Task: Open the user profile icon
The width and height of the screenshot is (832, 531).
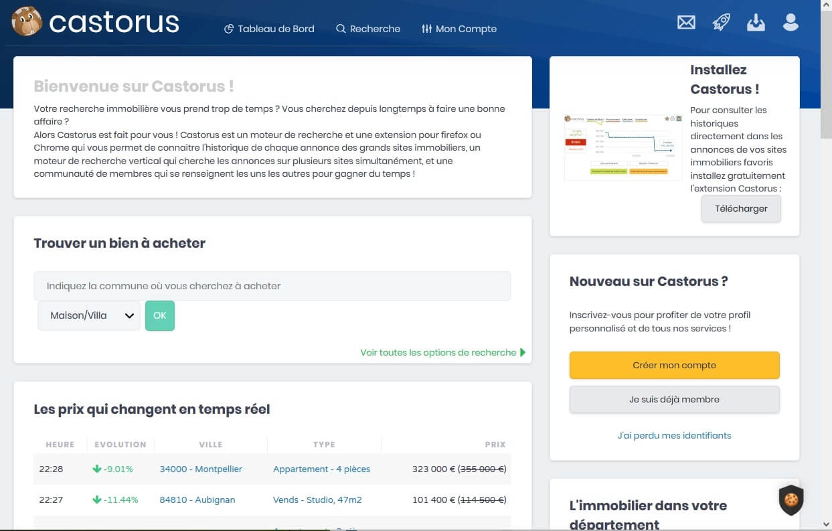Action: [791, 23]
